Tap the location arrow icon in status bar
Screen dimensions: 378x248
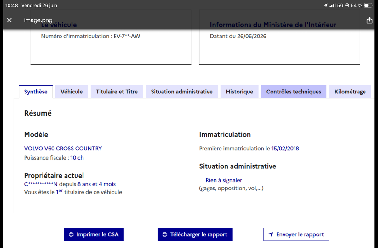tap(326, 6)
